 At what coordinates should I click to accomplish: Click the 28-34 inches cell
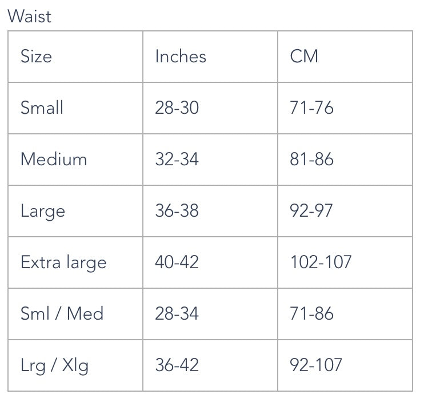pos(210,314)
